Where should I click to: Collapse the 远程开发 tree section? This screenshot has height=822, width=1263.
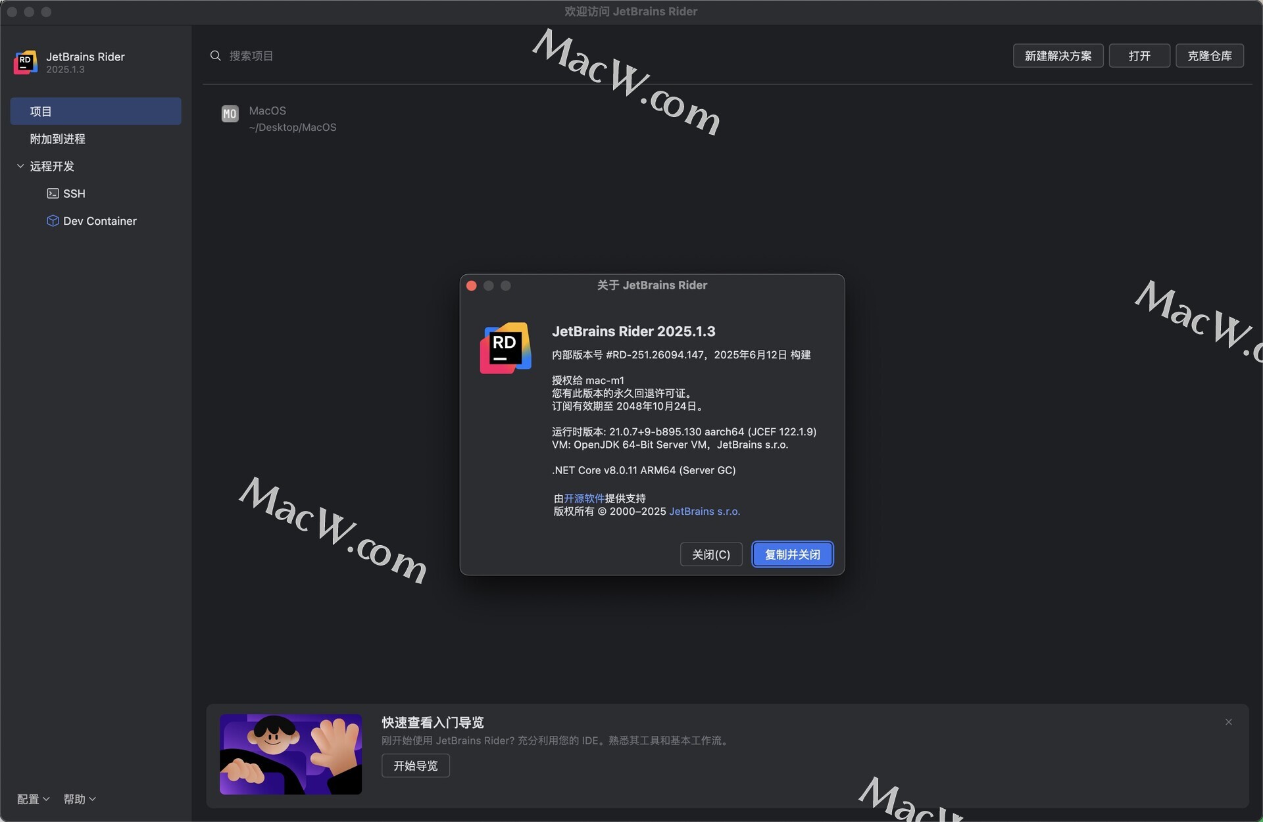pyautogui.click(x=20, y=166)
